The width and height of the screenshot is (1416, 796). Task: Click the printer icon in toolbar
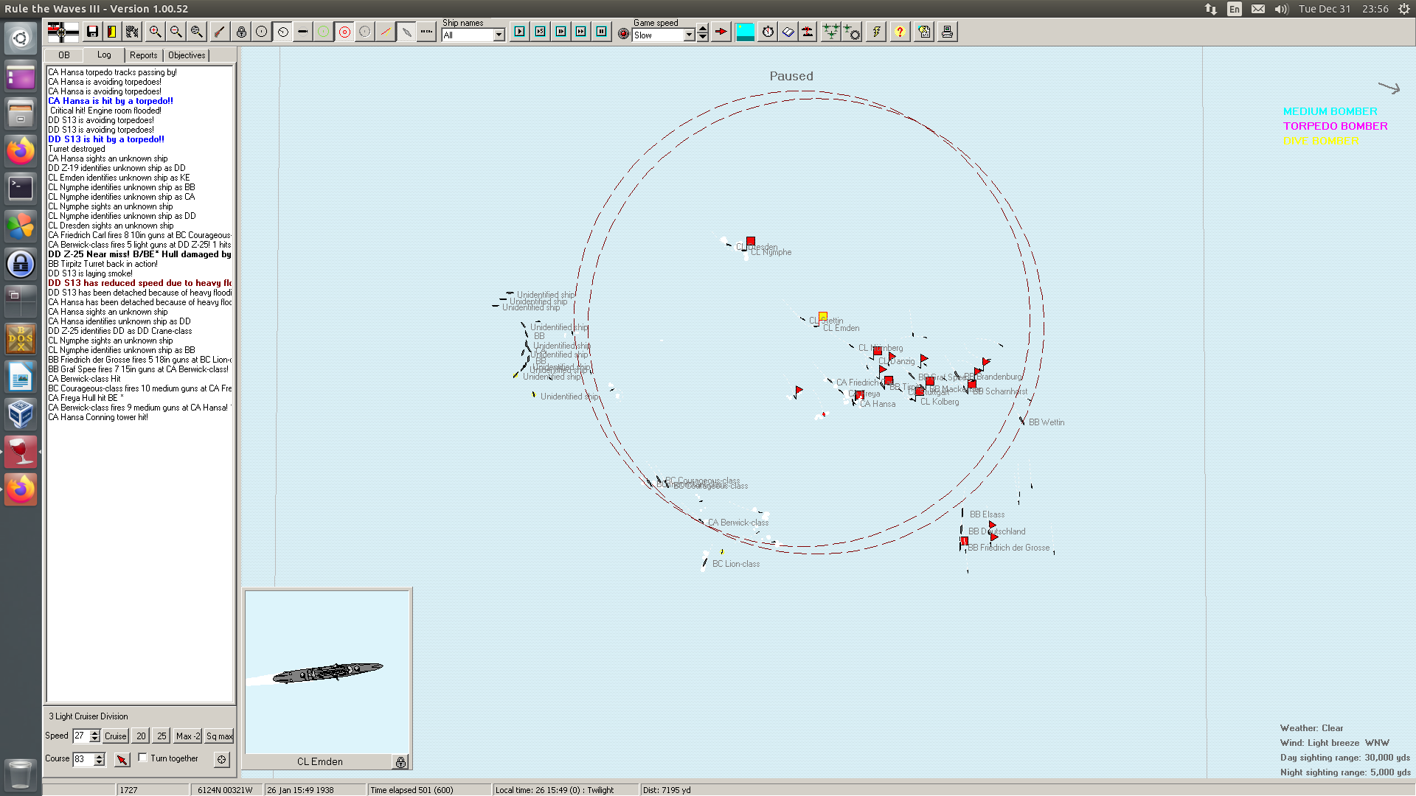click(x=947, y=32)
